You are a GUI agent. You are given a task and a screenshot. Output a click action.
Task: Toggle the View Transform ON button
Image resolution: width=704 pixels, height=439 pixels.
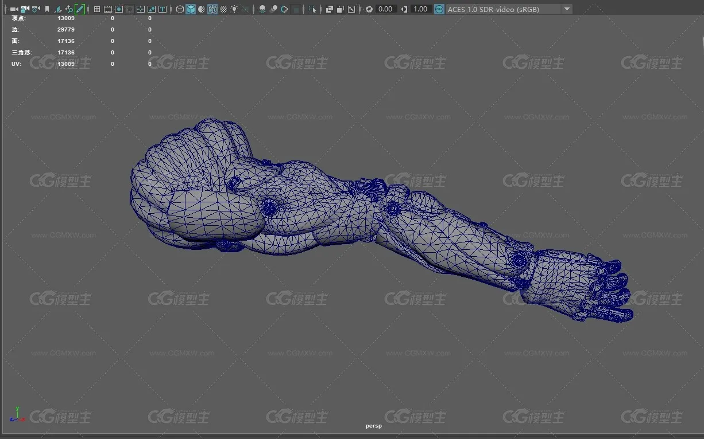(439, 9)
